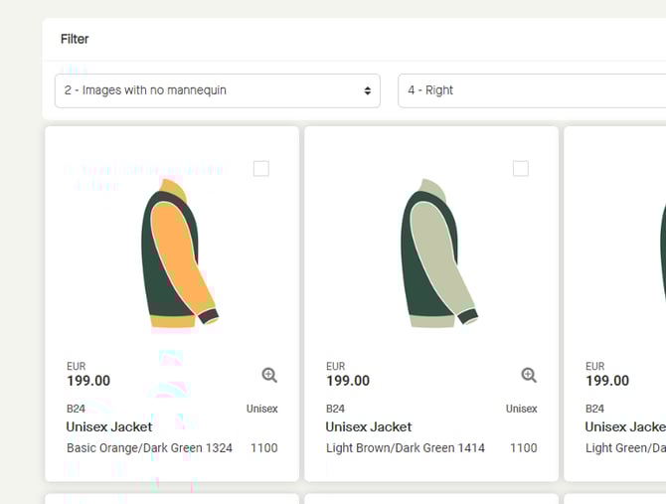Viewport: 666px width, 504px height.
Task: Tick the checkbox on the Basic Orange jacket card
Action: 260,169
